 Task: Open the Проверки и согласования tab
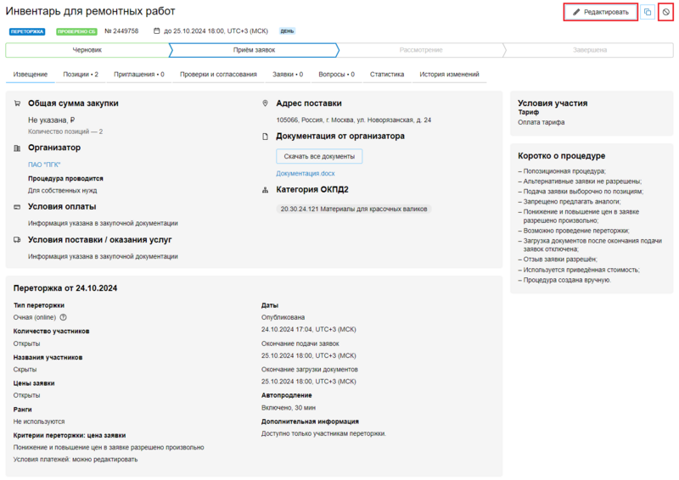coord(218,75)
